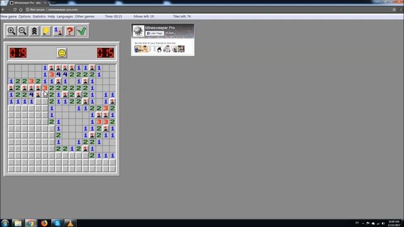Click the red timer display showing 015
Image resolution: width=404 pixels, height=227 pixels.
(105, 53)
